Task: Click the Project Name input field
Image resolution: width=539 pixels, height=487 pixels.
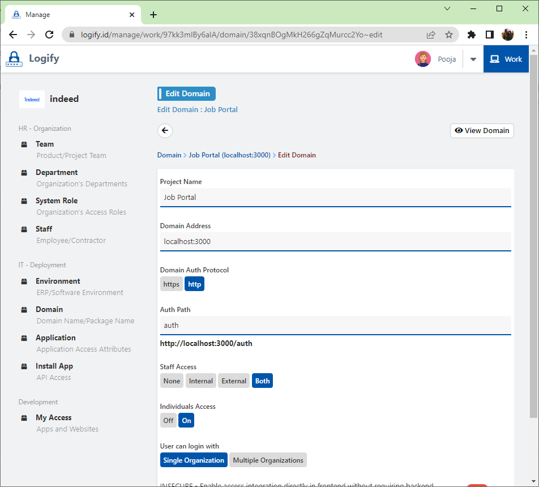Action: coord(335,198)
